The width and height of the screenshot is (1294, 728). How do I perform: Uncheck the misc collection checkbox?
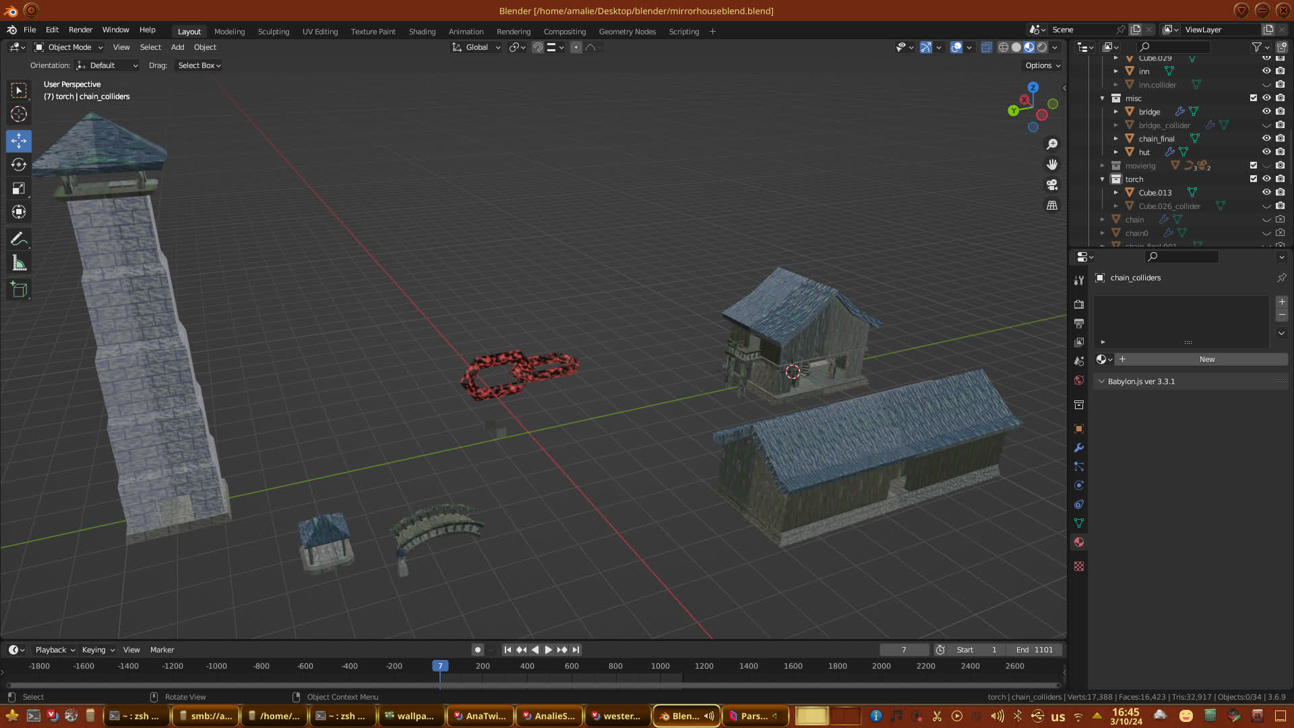(x=1254, y=98)
